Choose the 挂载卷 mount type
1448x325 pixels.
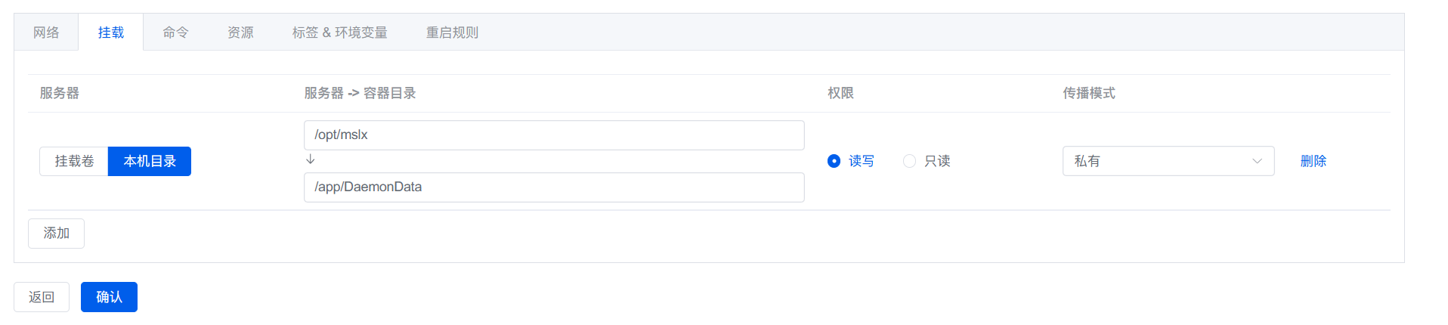click(x=74, y=161)
